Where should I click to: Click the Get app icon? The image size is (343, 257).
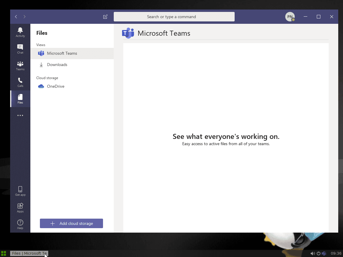tap(20, 190)
